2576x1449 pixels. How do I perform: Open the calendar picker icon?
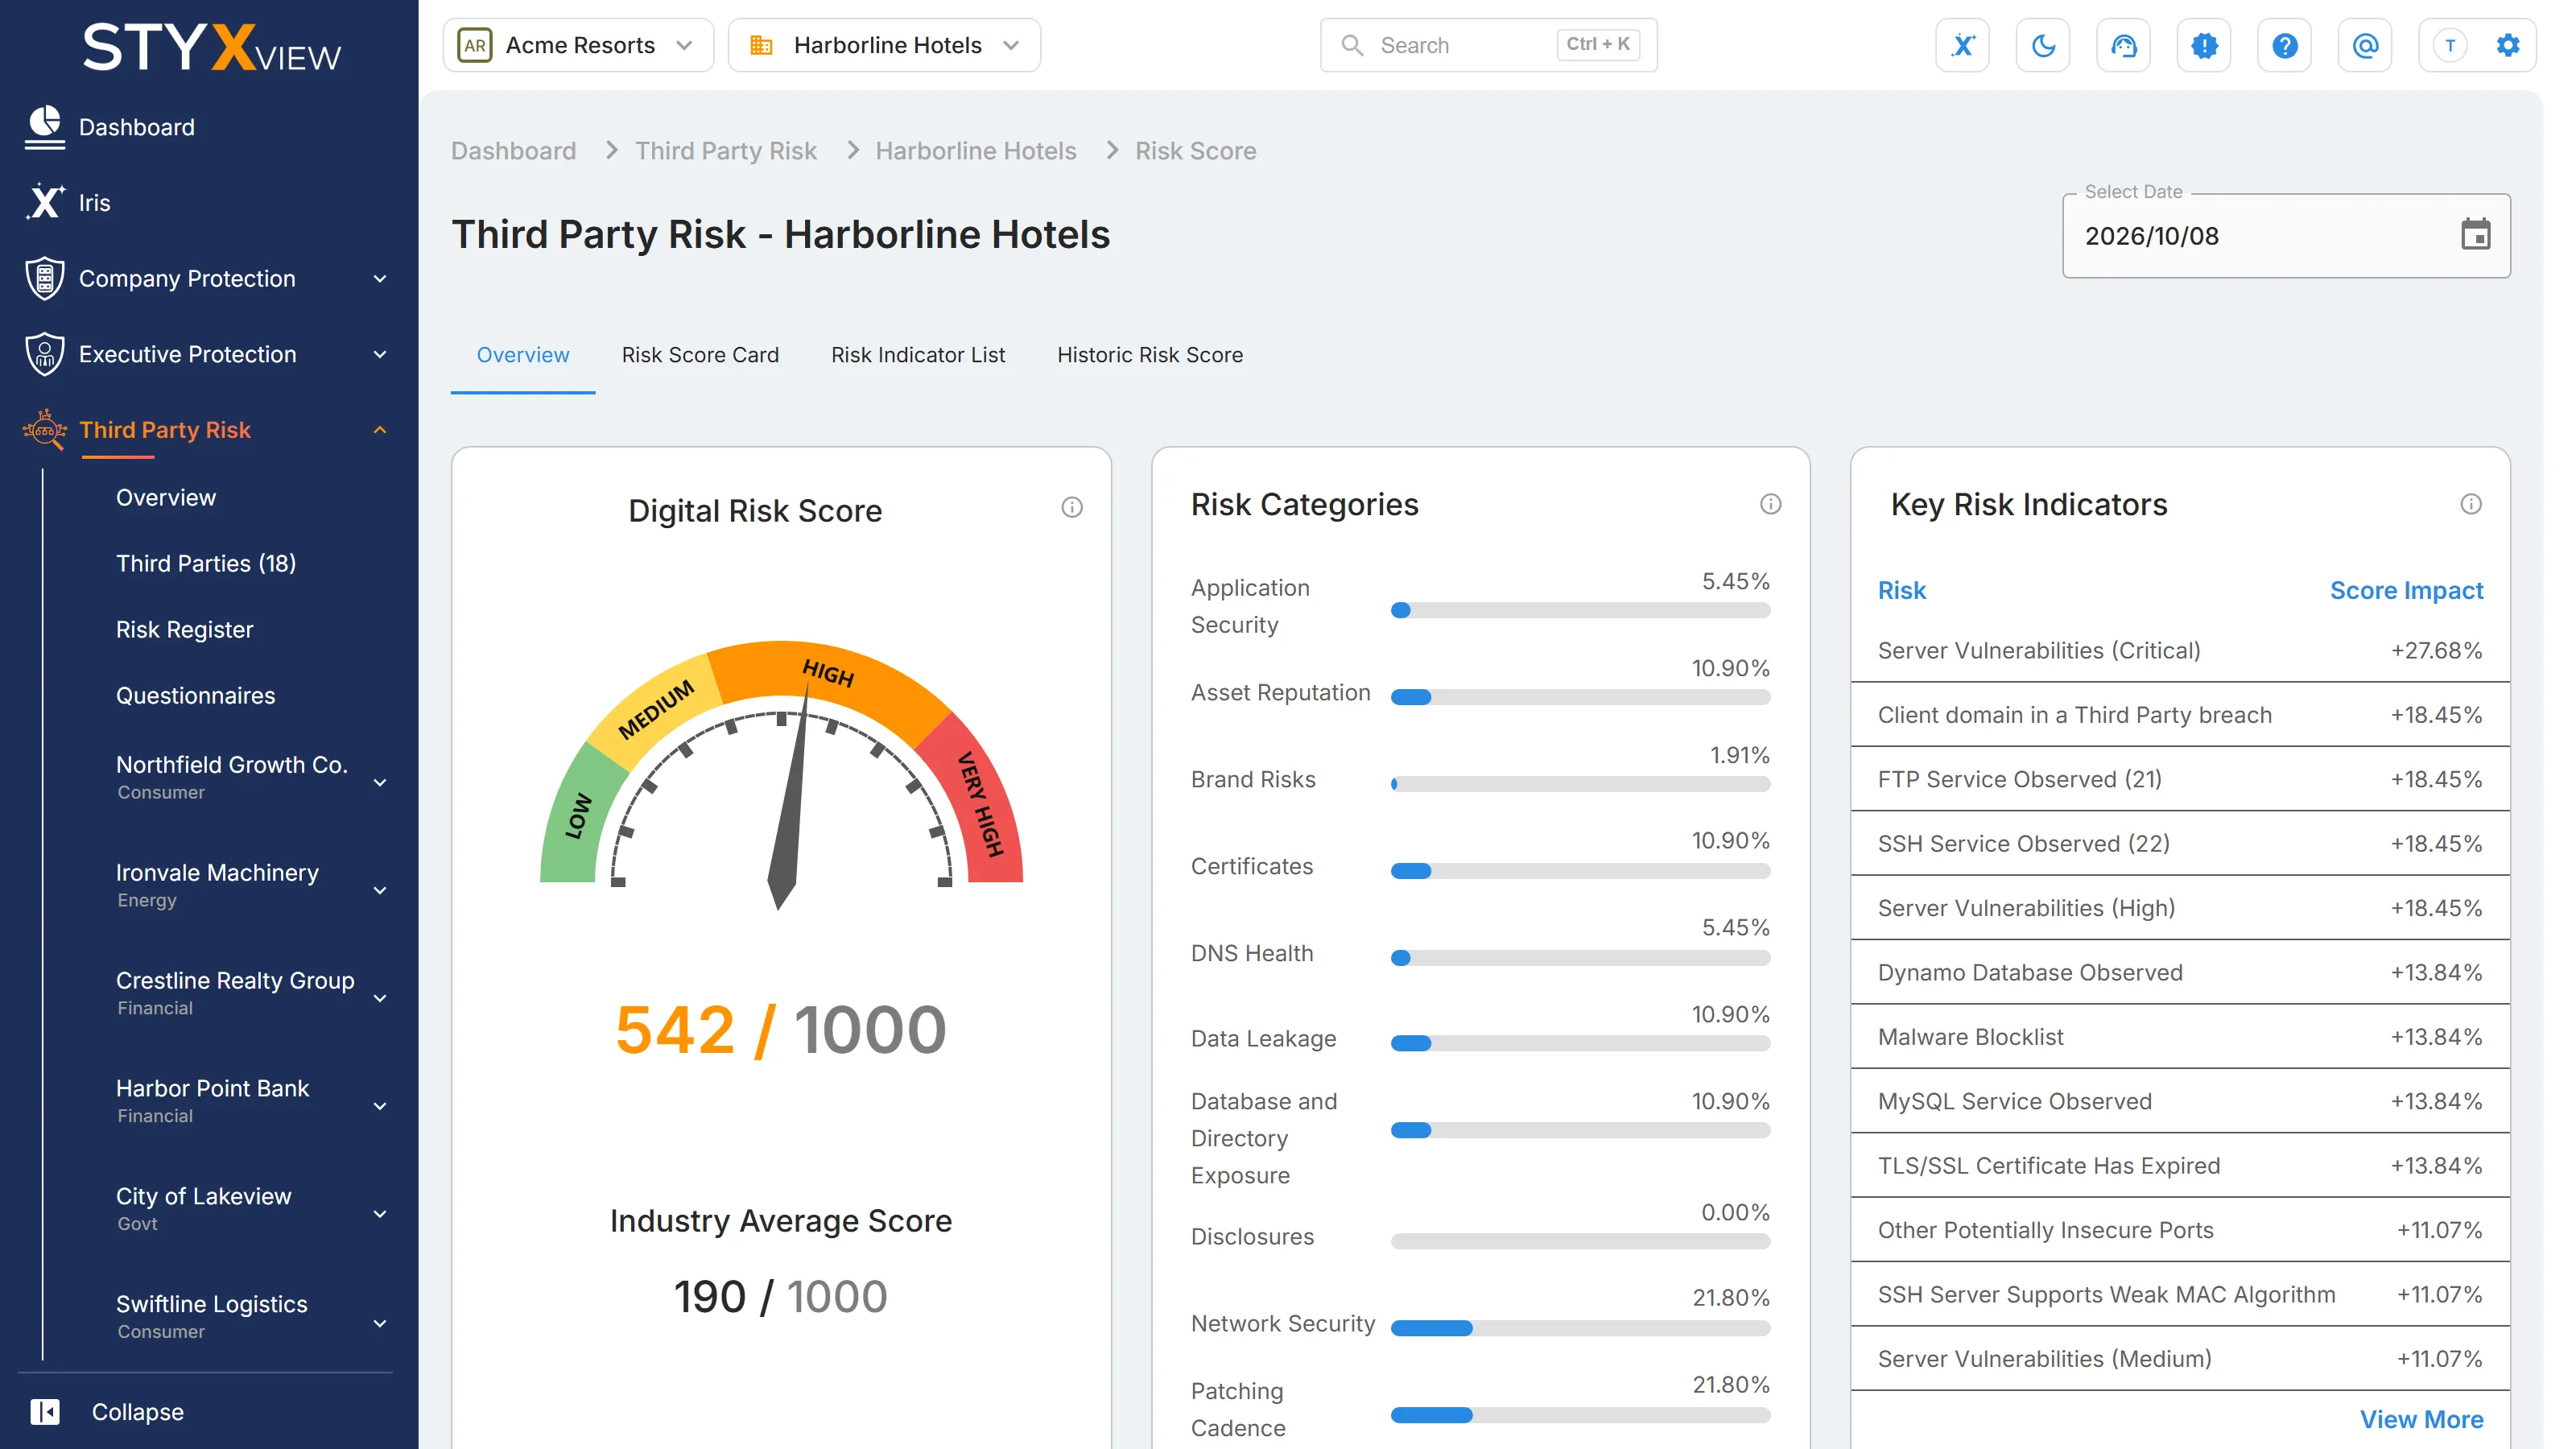[2475, 235]
